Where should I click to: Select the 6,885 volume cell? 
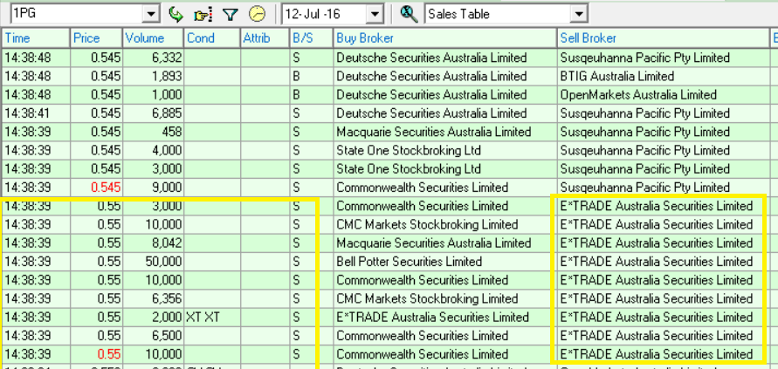coord(153,113)
